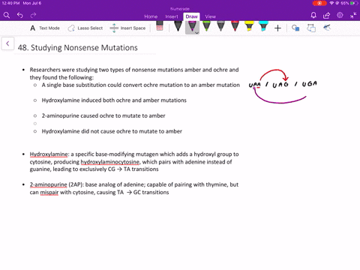This screenshot has height=270, width=360.
Task: Open the View tab
Action: [x=210, y=16]
